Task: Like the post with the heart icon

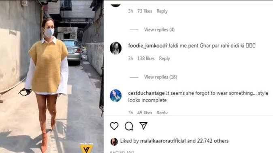Action: click(114, 126)
